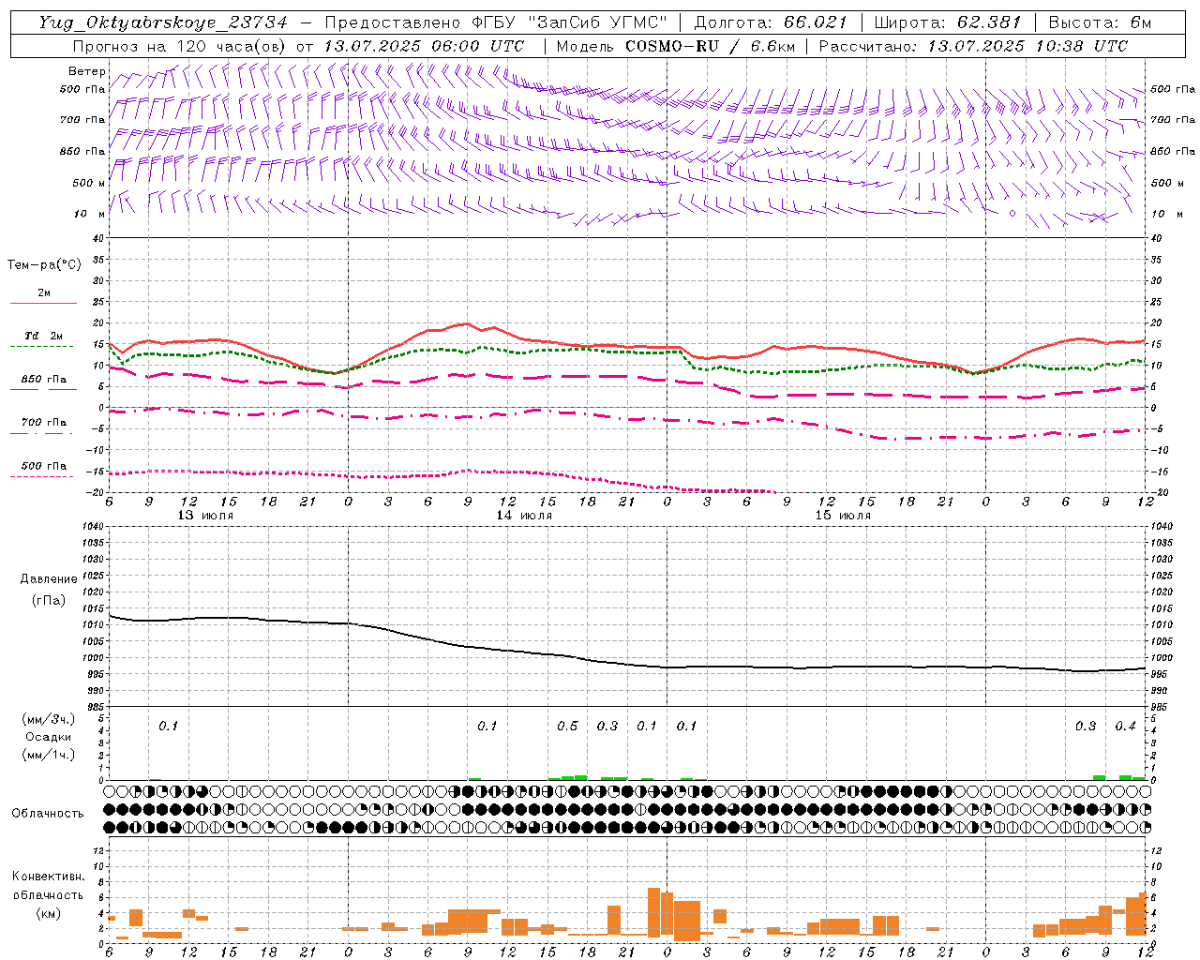Select the elevation text Высота: 6м
The image size is (1200, 960).
1100,22
